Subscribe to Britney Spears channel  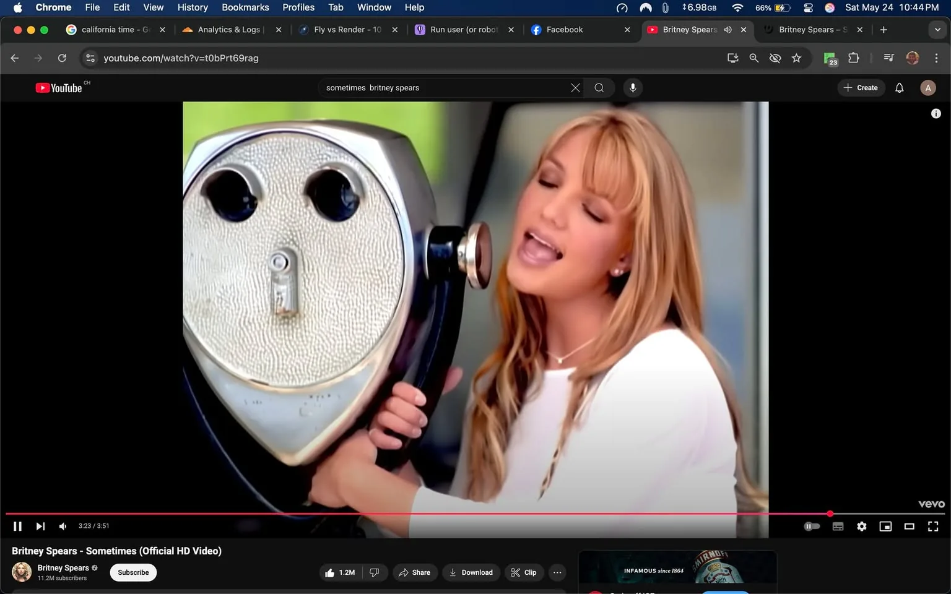tap(132, 572)
